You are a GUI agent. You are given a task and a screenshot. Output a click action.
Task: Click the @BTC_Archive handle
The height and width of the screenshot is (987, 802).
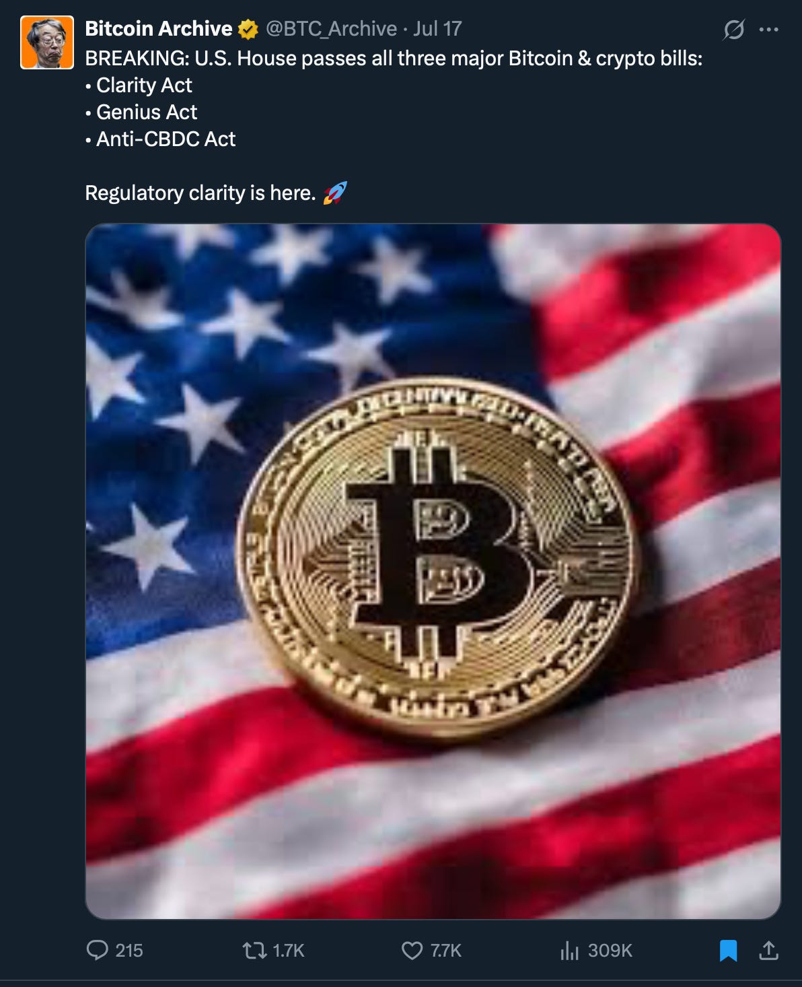331,29
